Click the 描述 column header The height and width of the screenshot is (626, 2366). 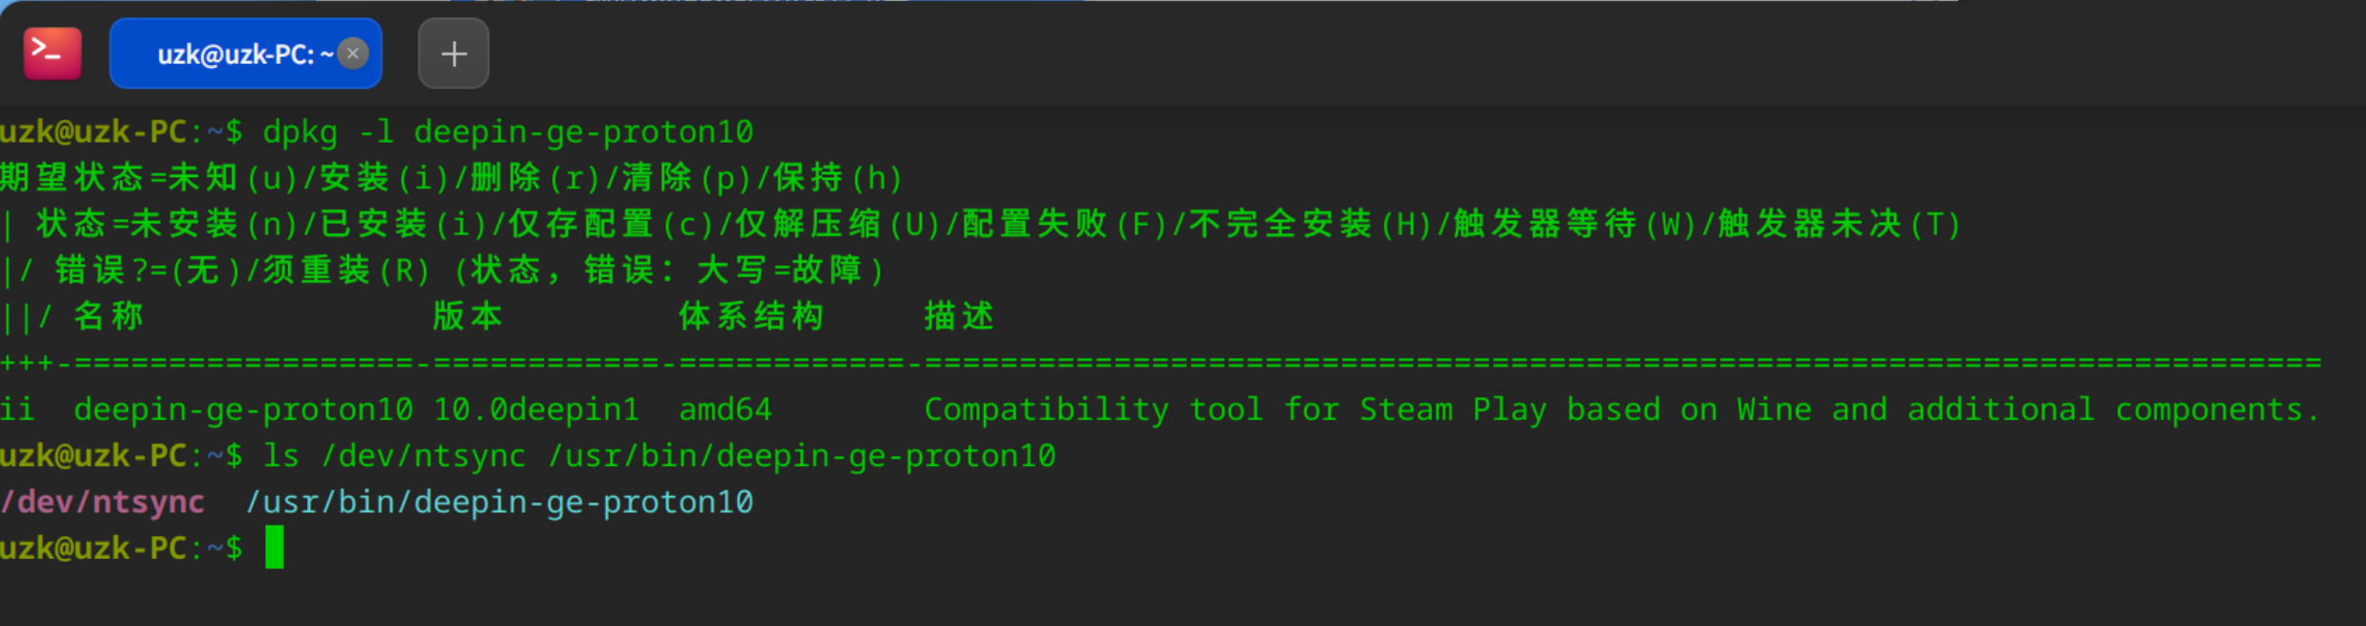pos(960,316)
